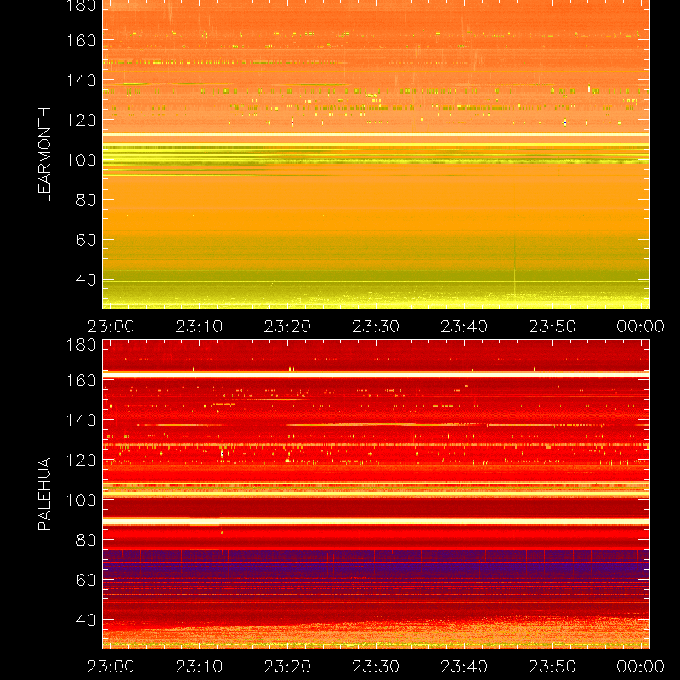Select the 140 tick label on Learmonth plot
680x680 pixels.
pos(81,80)
